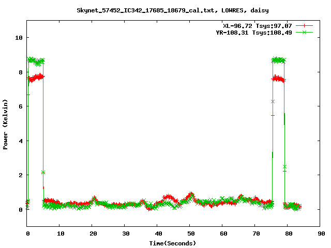The height and width of the screenshot is (248, 331).
Task: Click the green YR legend line sample
Action: pos(304,32)
